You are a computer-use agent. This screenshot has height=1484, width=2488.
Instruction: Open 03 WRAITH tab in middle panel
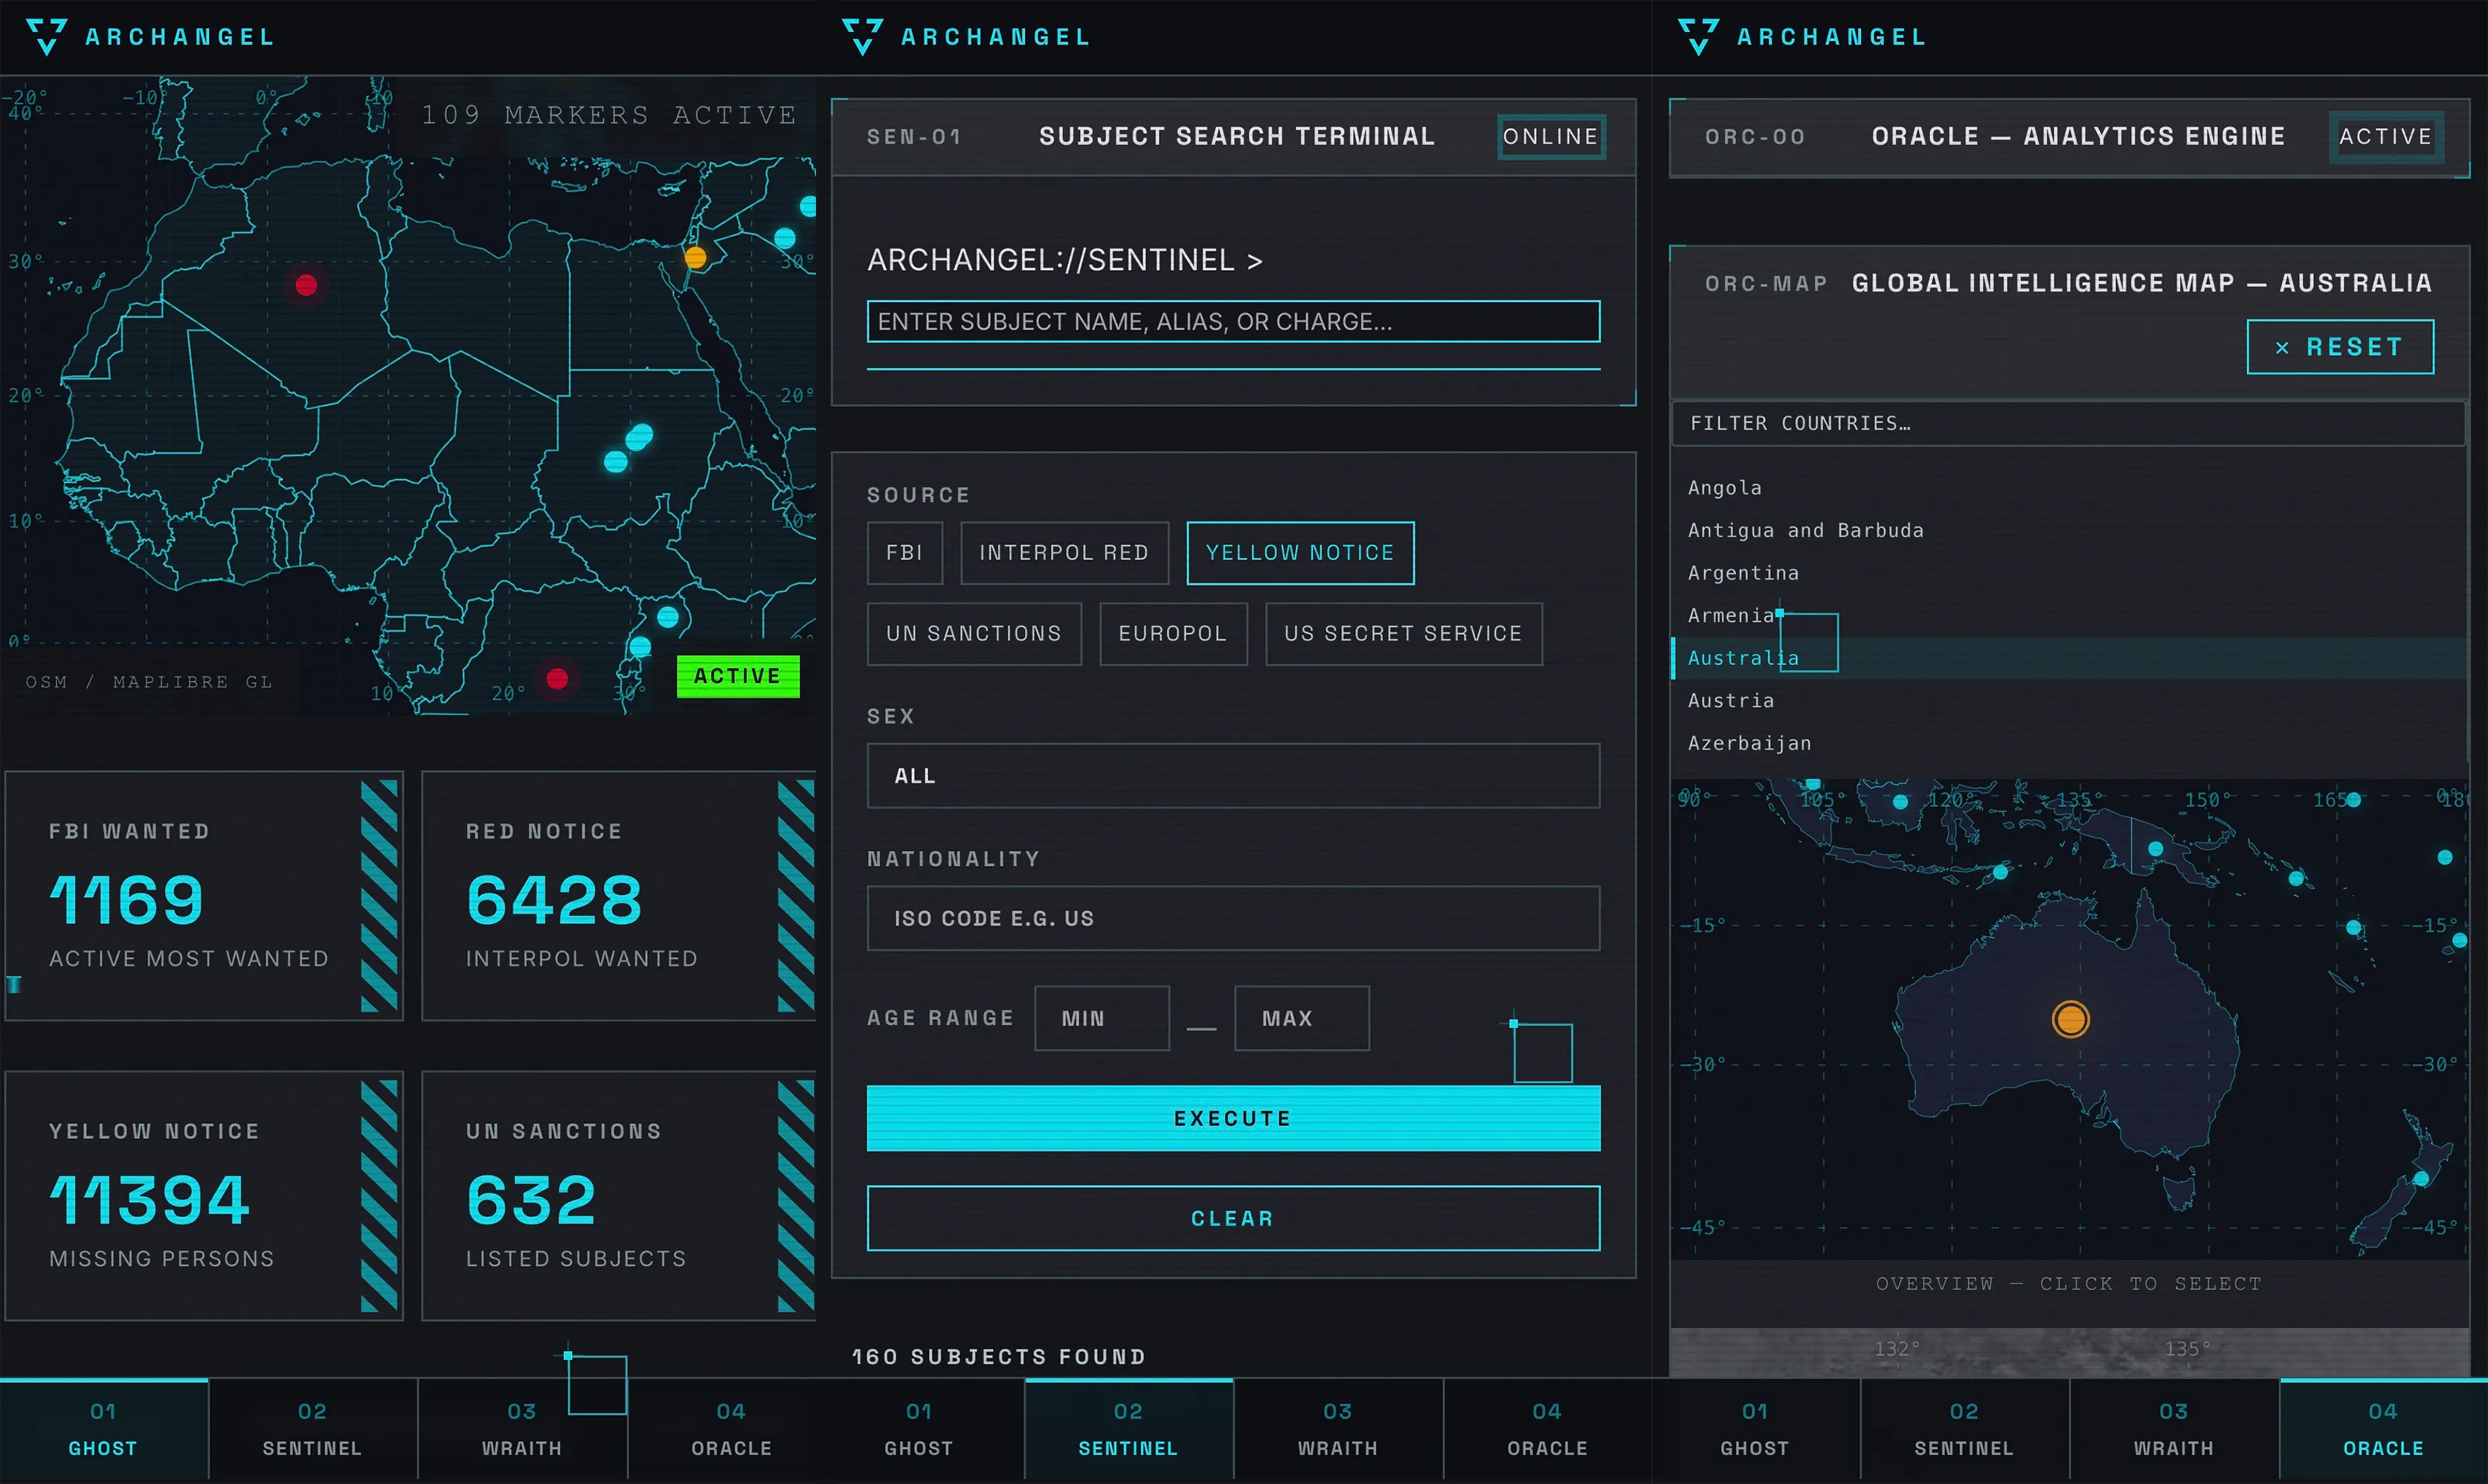(1338, 1430)
